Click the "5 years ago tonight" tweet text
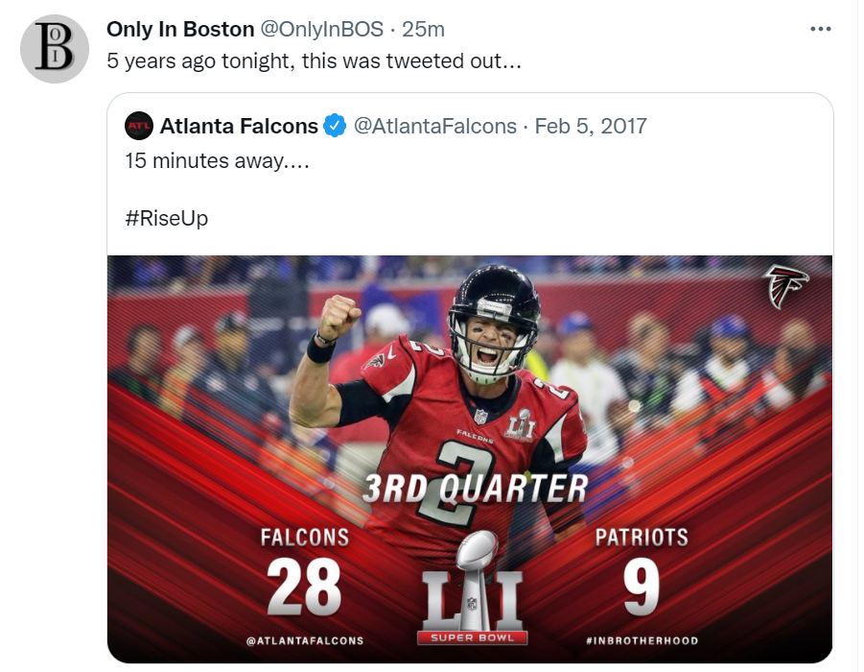 coord(314,61)
